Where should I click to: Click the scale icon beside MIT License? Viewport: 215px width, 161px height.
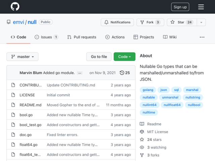[142, 132]
